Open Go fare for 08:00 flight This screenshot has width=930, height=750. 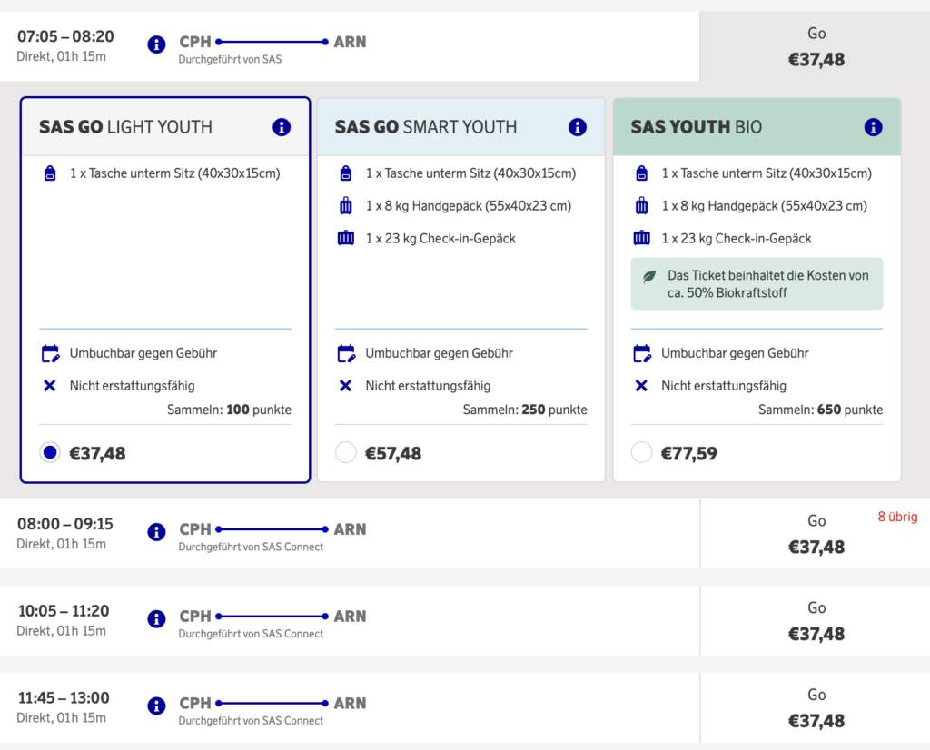click(x=816, y=534)
